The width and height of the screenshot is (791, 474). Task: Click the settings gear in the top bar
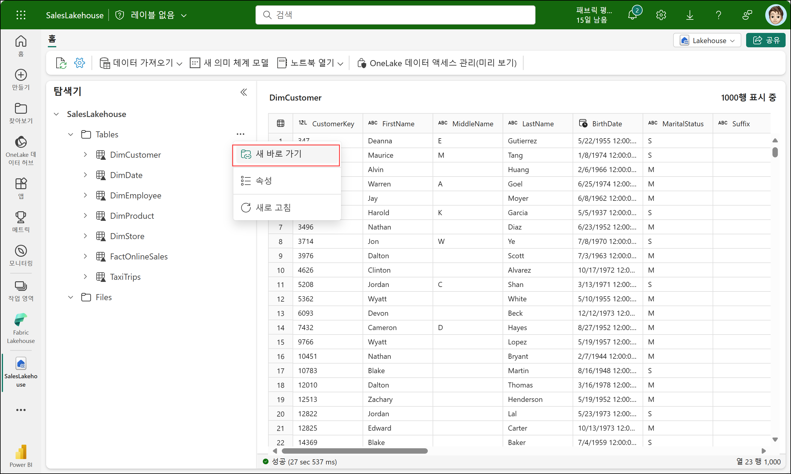(x=661, y=15)
